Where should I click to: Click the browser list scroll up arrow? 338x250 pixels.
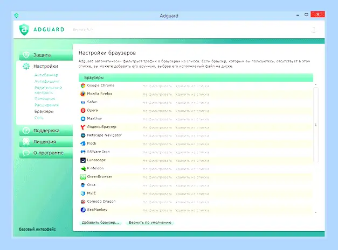315,85
